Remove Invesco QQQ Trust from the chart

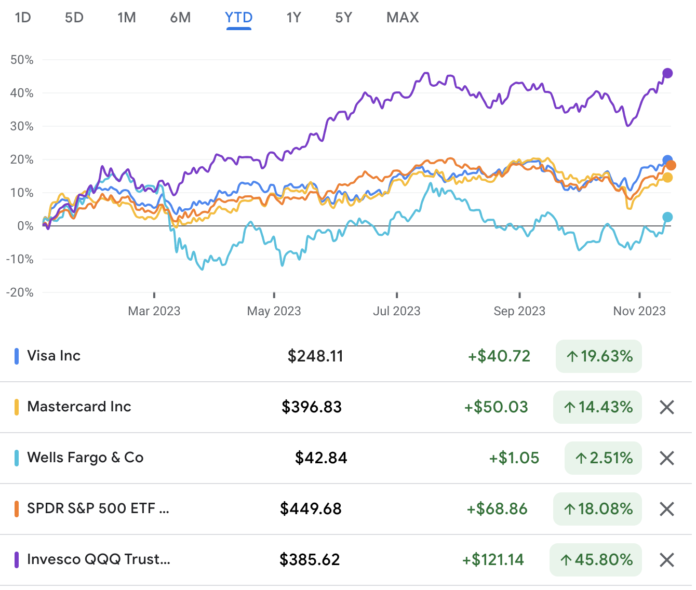[x=666, y=560]
